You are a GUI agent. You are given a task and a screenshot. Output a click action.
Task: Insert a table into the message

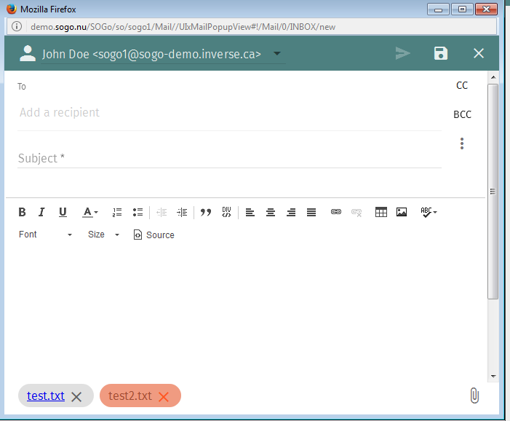380,212
